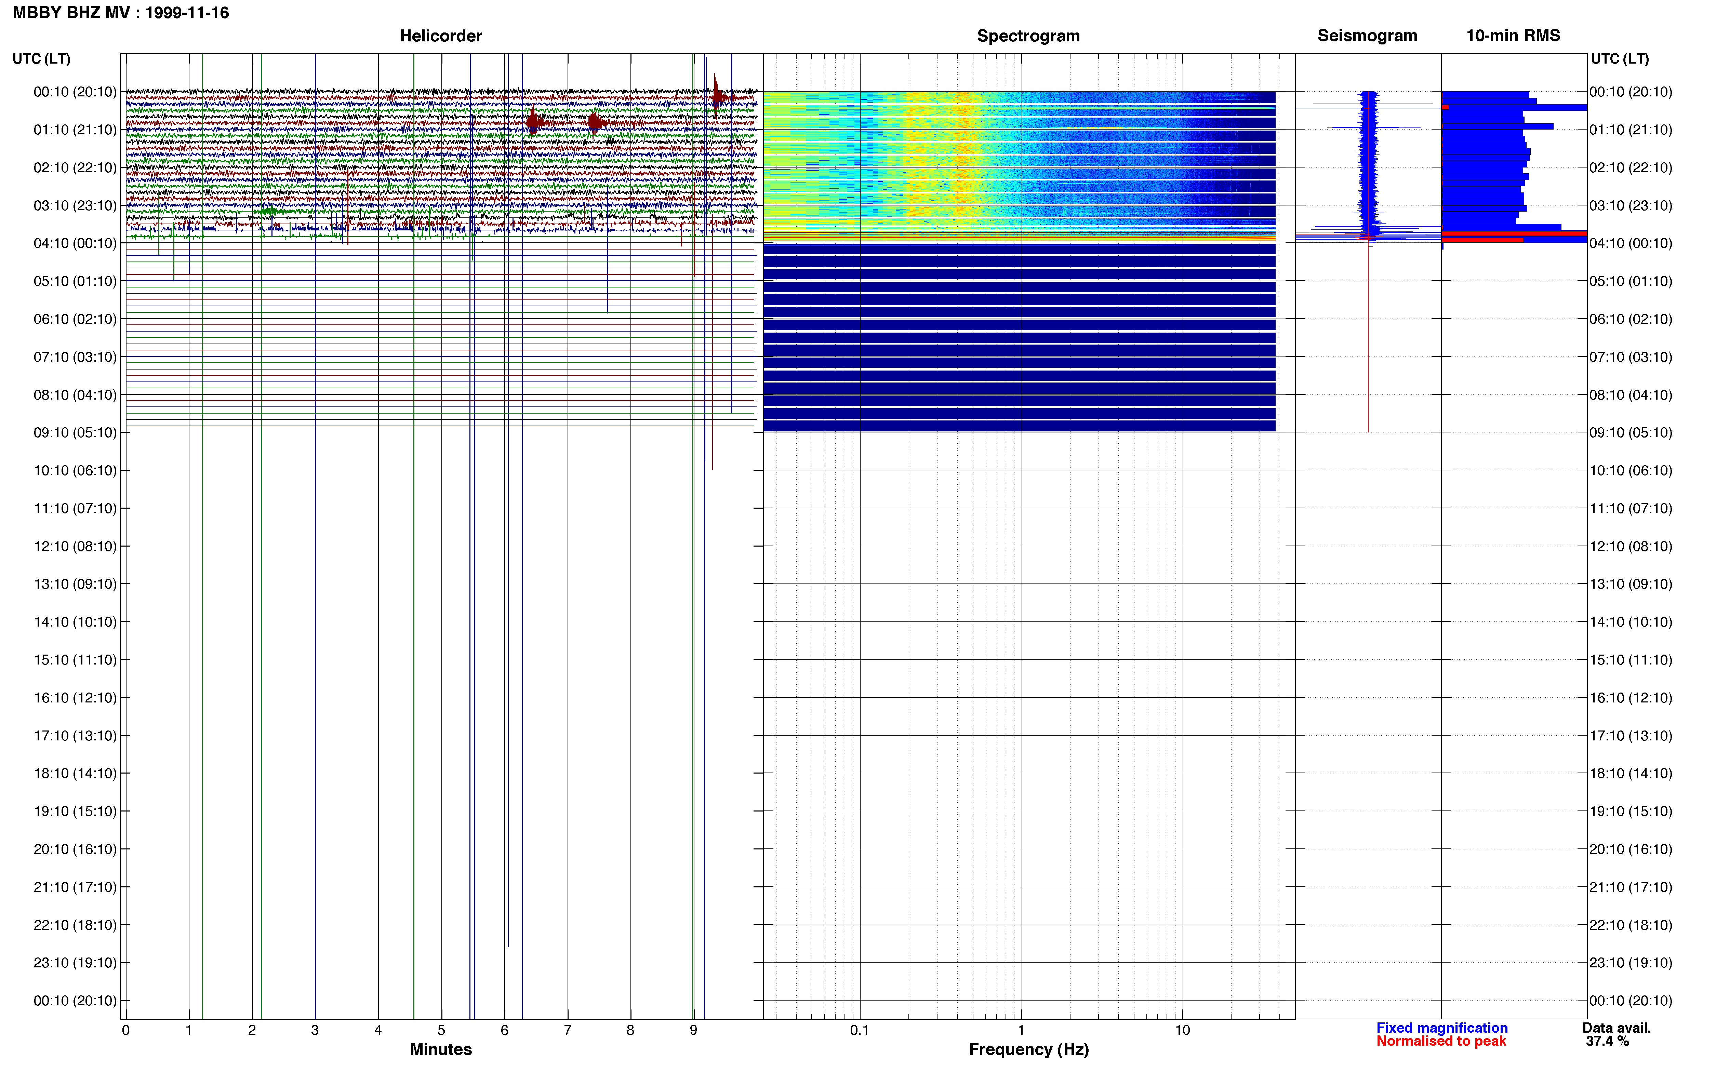Click '02:10 (22:10)' on the helicorder time axis

click(x=75, y=167)
